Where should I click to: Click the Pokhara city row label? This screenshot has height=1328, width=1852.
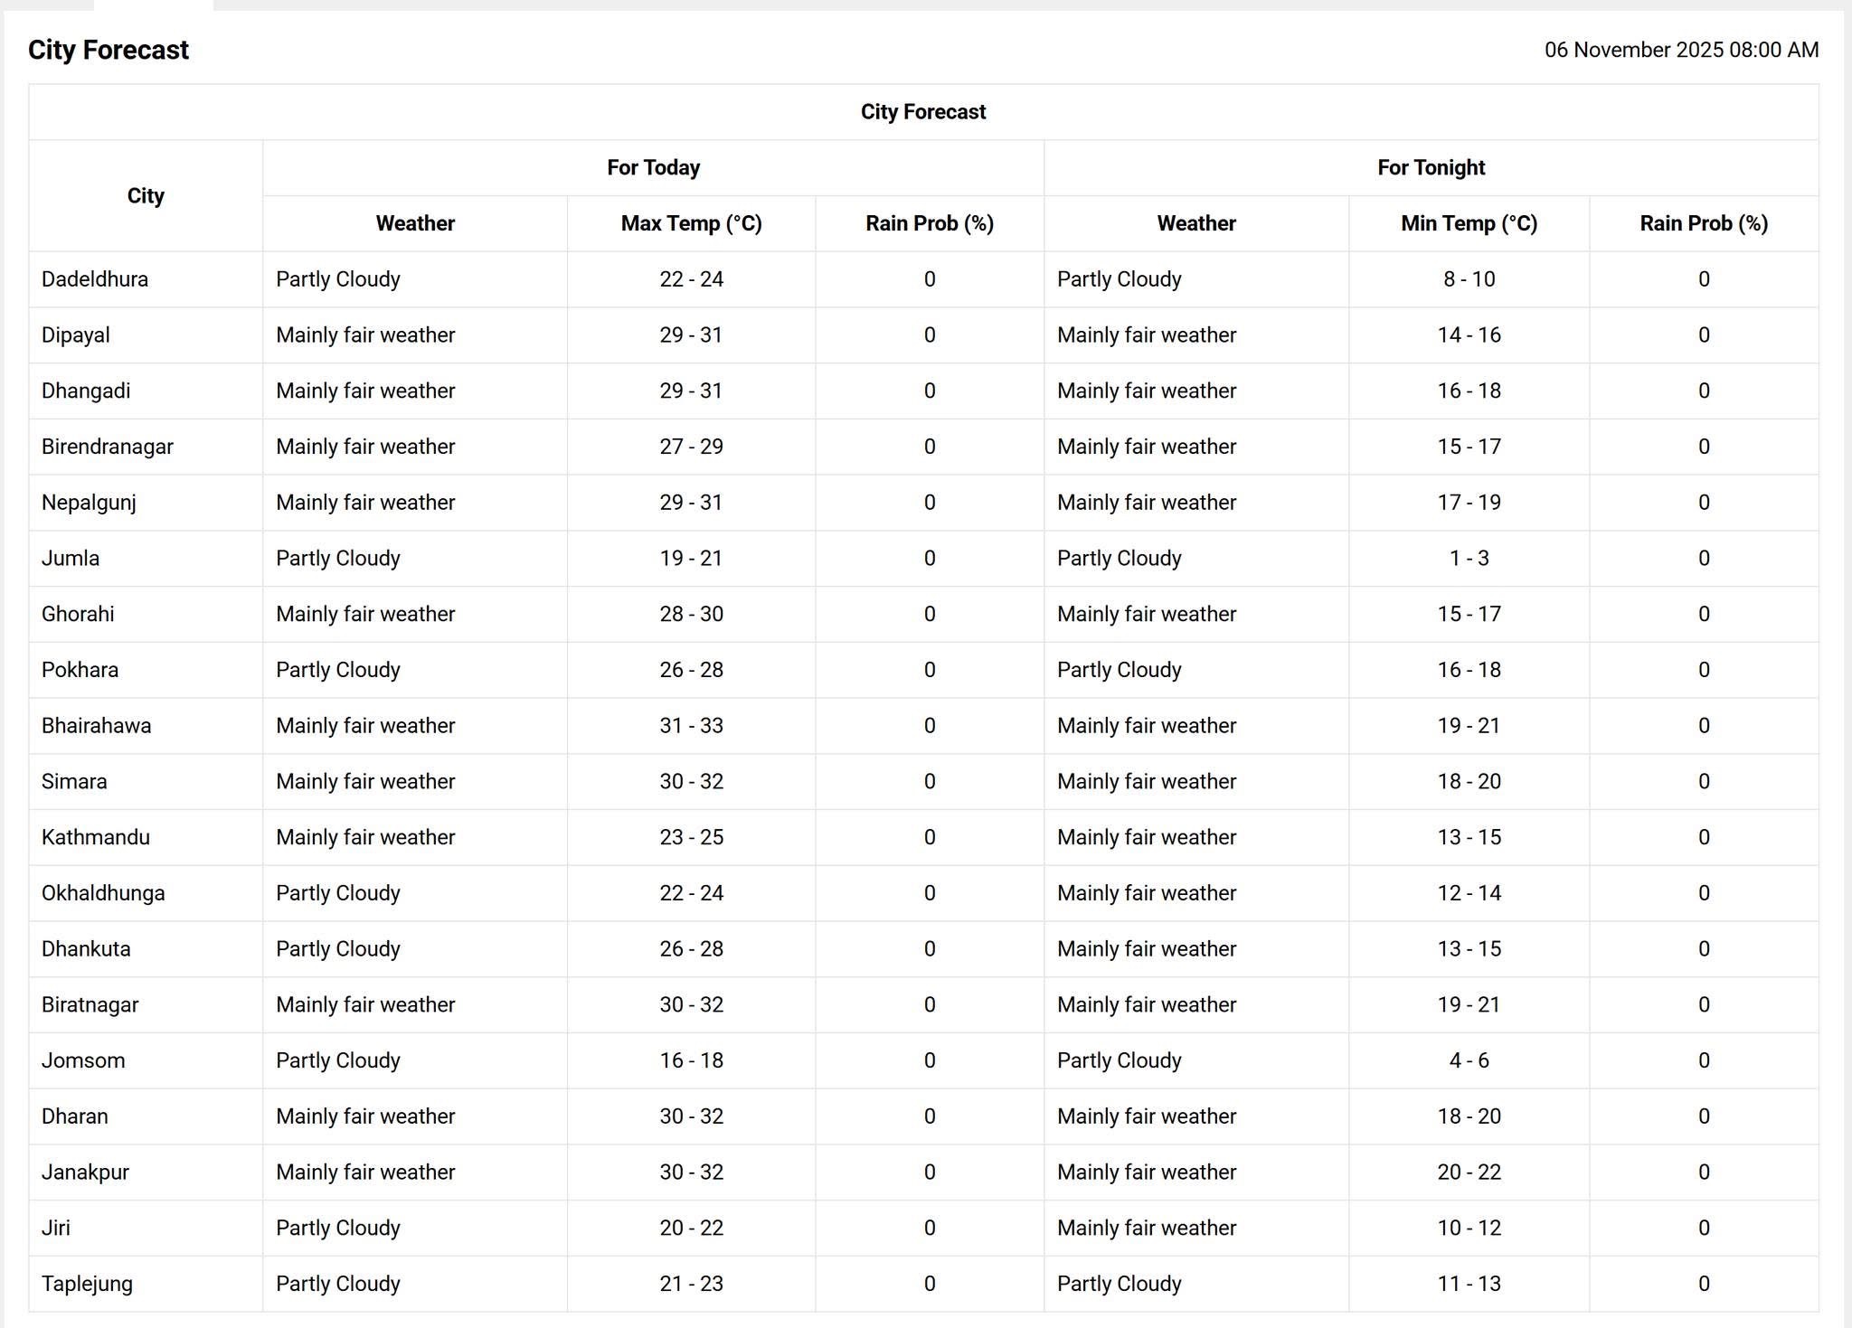80,670
